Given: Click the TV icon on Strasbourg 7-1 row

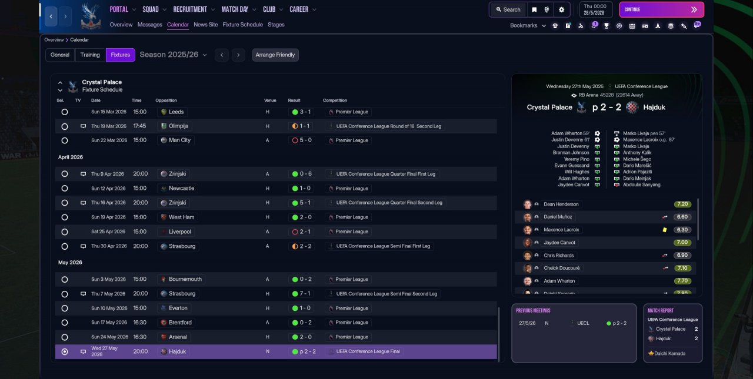Looking at the screenshot, I should click(x=84, y=294).
